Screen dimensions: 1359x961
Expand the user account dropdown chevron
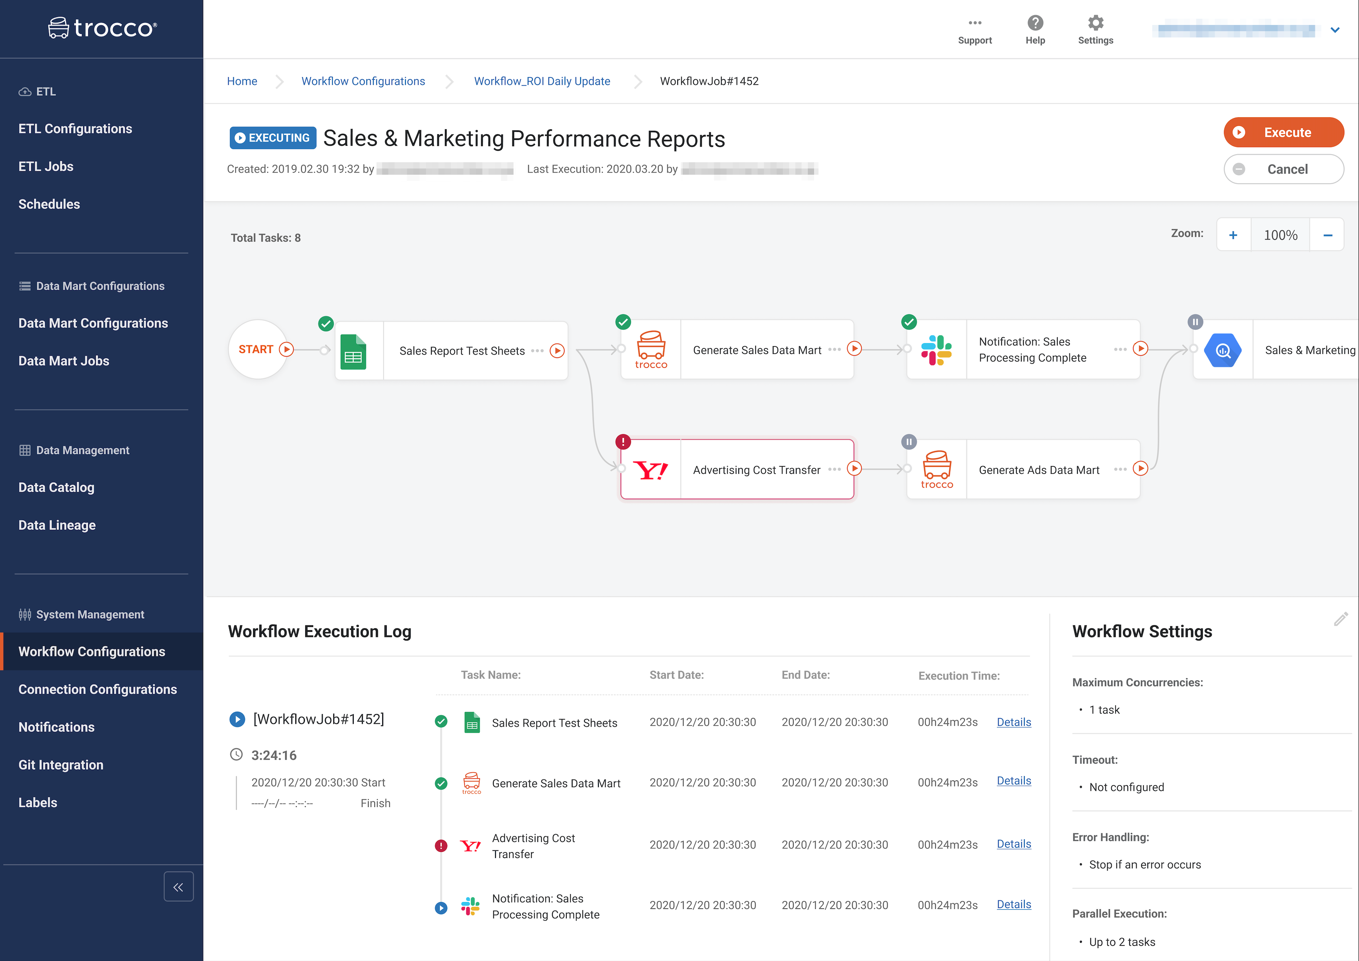1335,30
